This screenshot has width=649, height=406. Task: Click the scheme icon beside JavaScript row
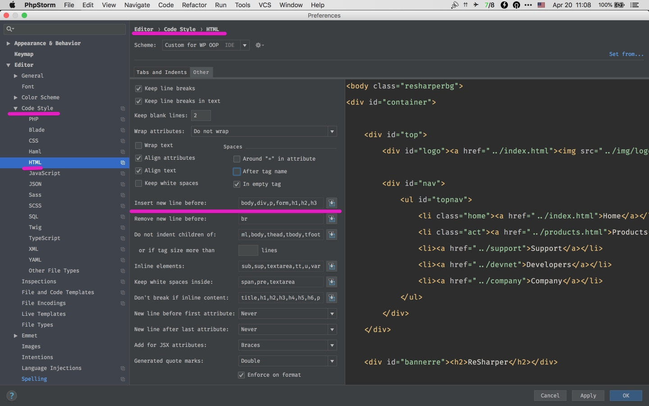(x=123, y=173)
